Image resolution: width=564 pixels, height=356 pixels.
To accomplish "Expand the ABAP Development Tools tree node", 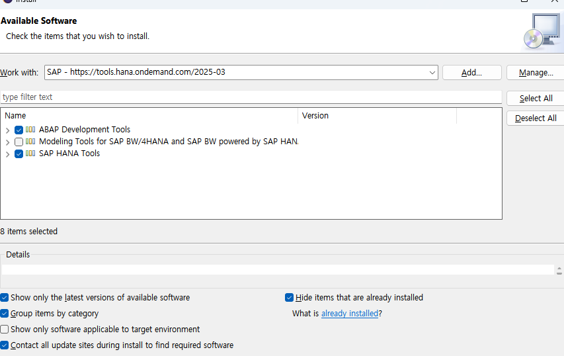I will [x=7, y=130].
